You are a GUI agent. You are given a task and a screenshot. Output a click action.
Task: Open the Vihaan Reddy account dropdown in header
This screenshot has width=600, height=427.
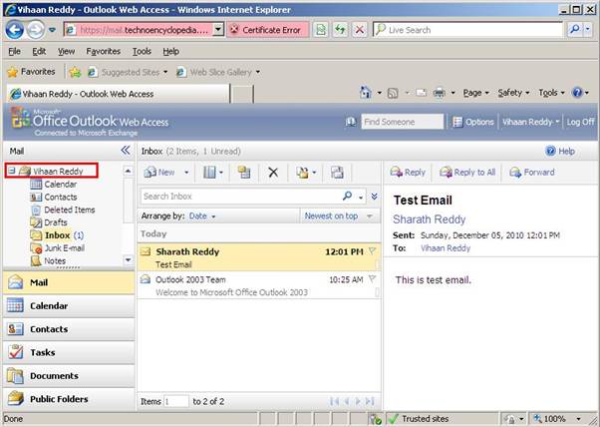coord(531,122)
